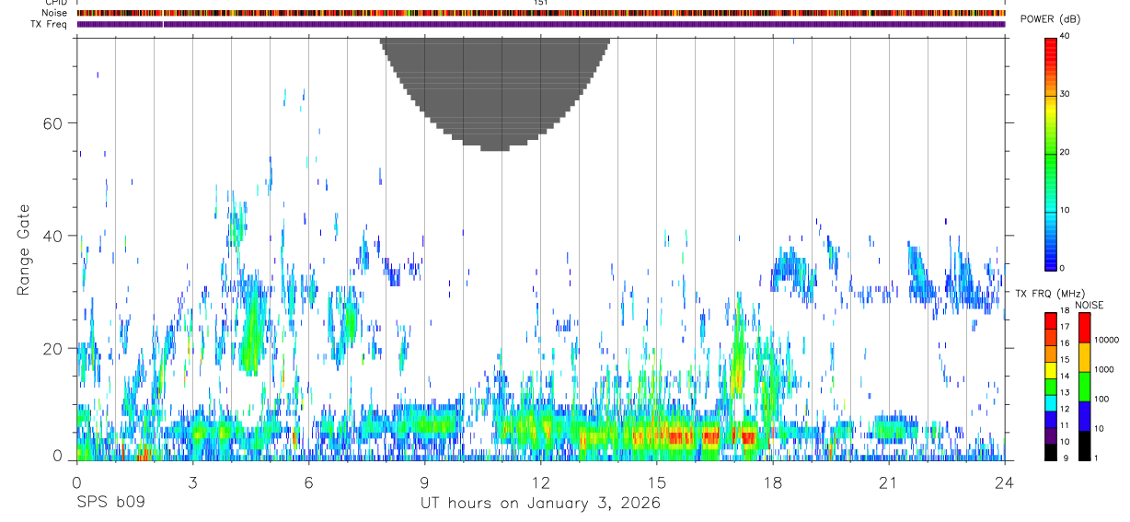1130x522 pixels.
Task: Click the 100 label on the NOISE scale
Action: [1103, 399]
